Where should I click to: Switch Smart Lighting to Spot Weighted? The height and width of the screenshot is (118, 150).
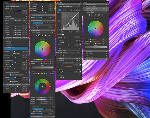pos(48,23)
